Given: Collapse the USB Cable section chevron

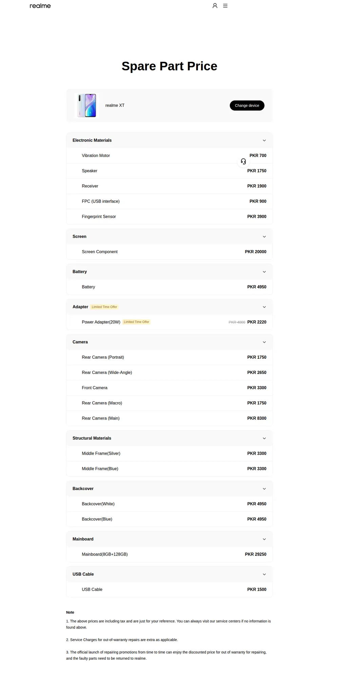Looking at the screenshot, I should [x=264, y=575].
